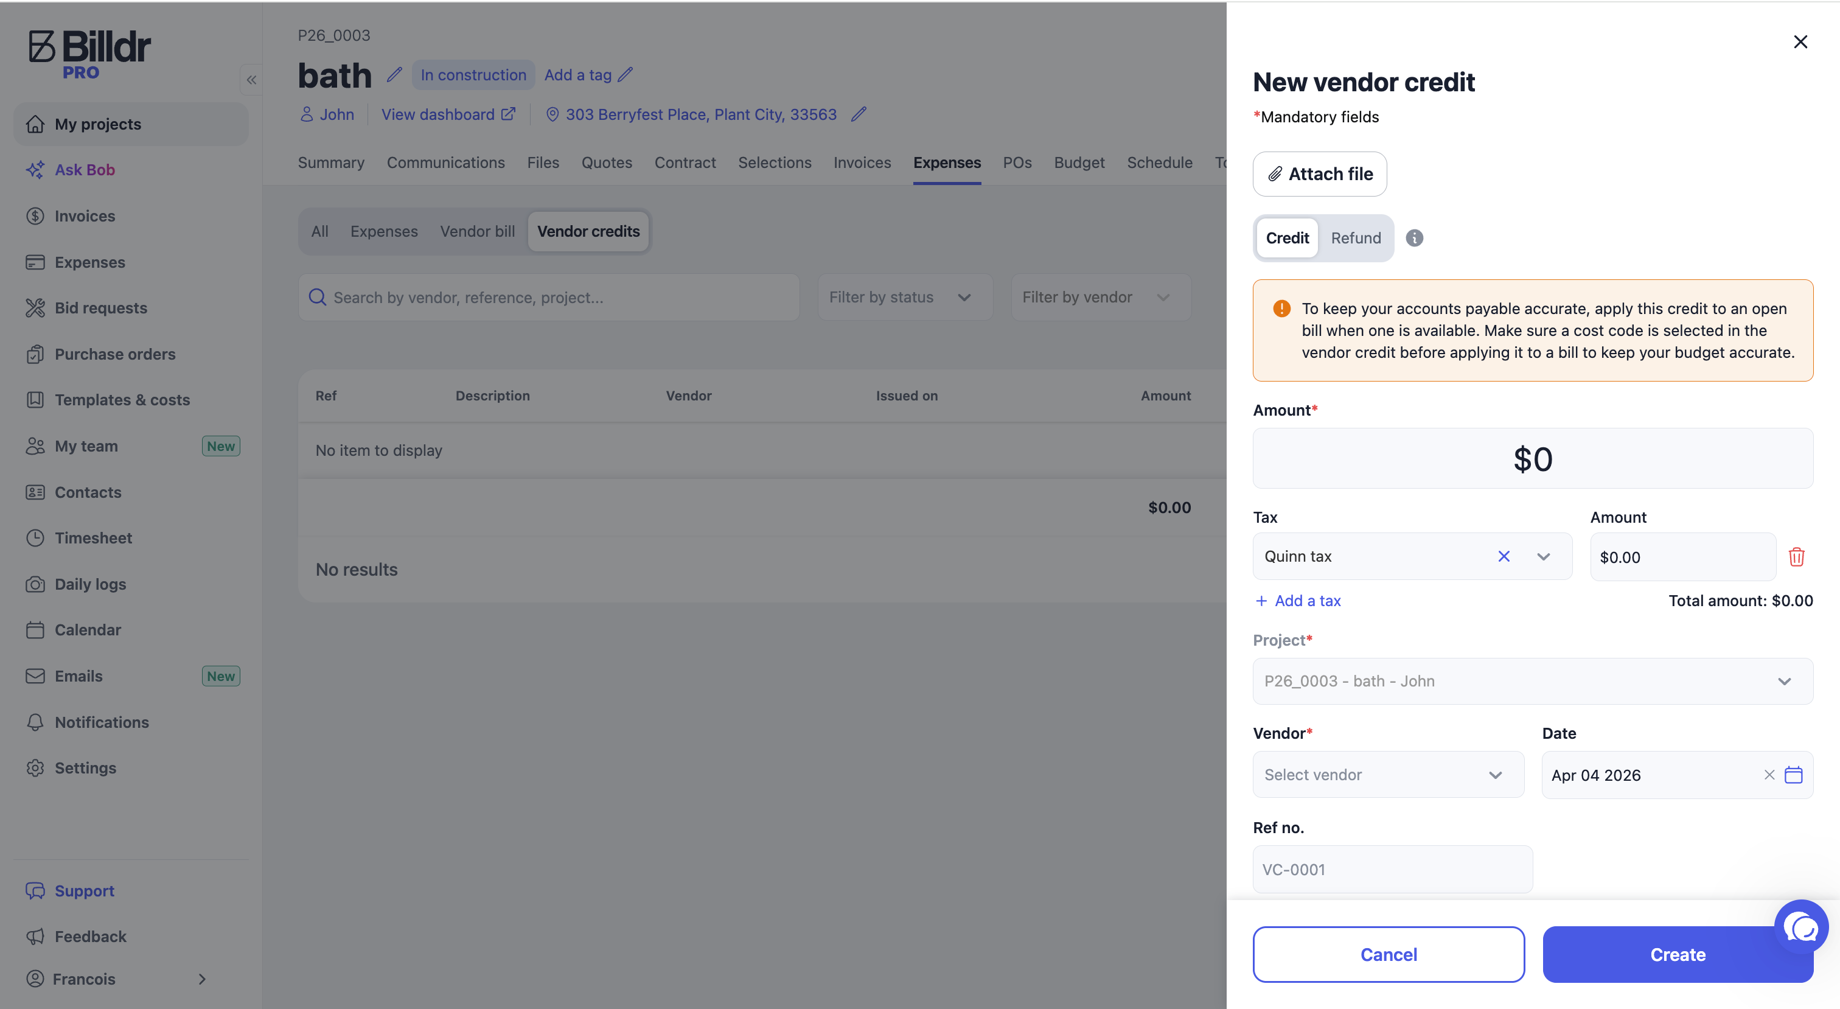
Task: Focus the Ref no. input field
Action: 1392,870
